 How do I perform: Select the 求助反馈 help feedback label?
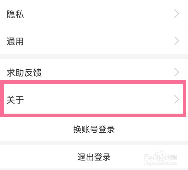coord(24,73)
